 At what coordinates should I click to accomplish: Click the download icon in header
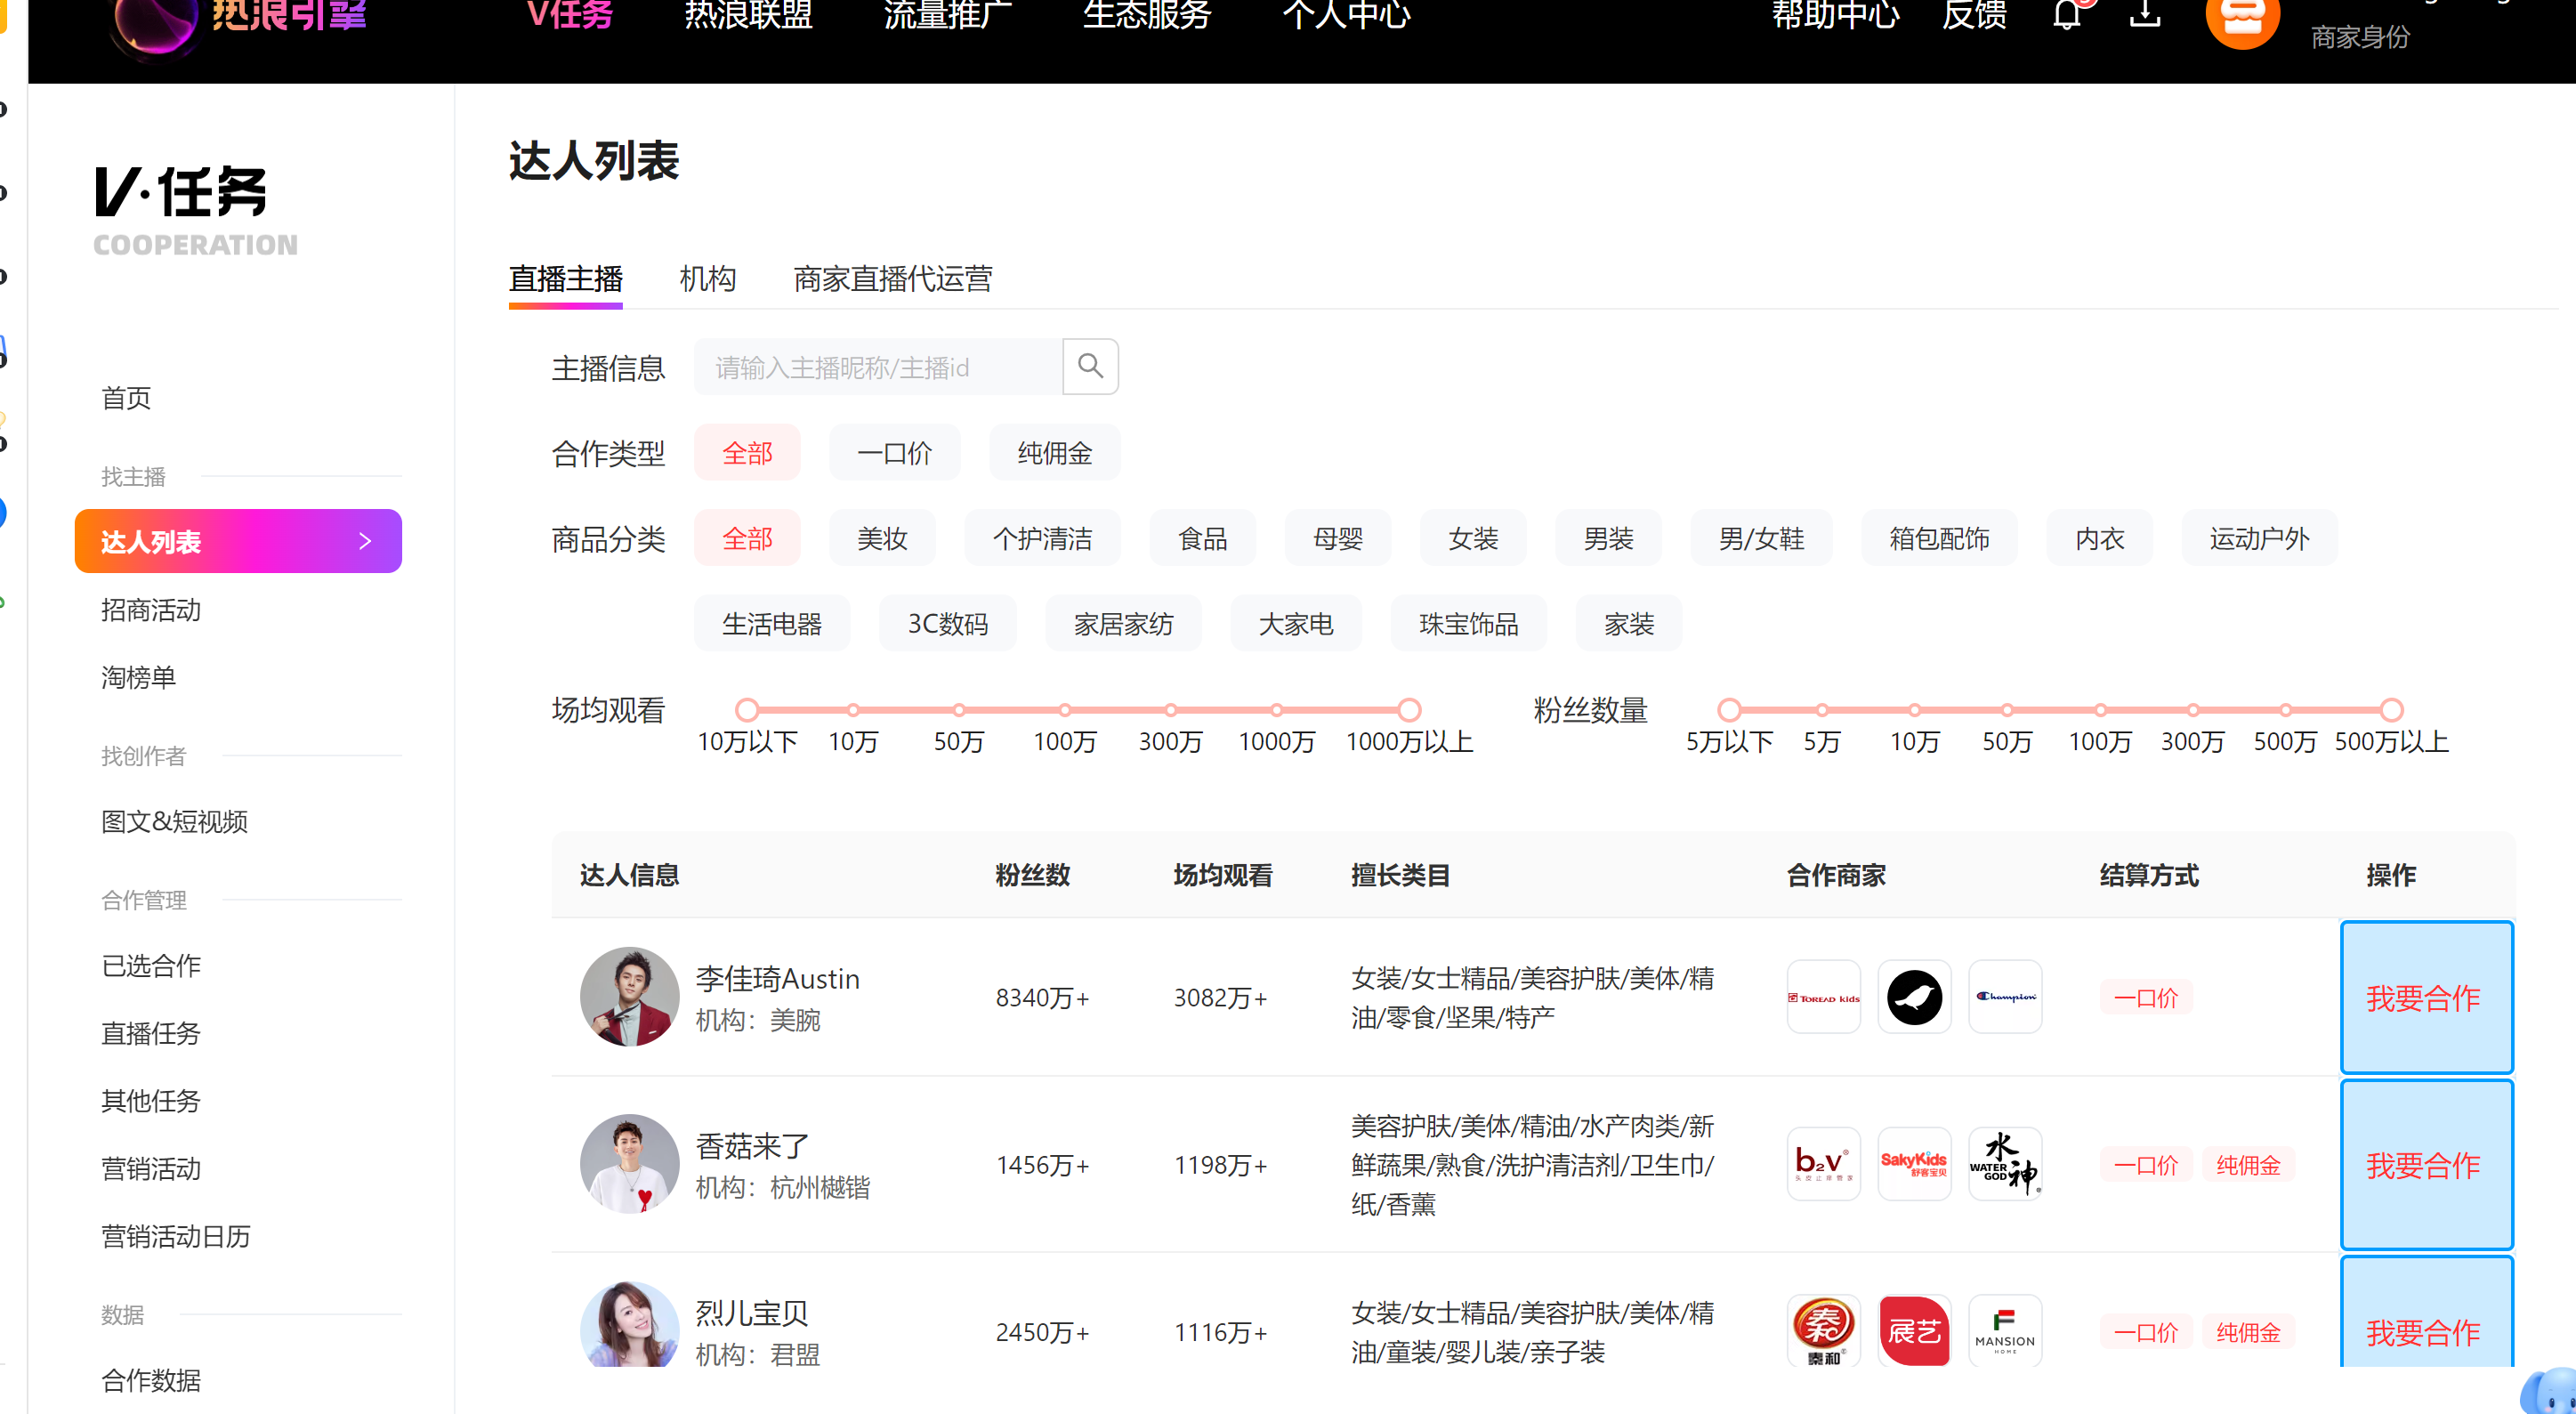tap(2145, 14)
